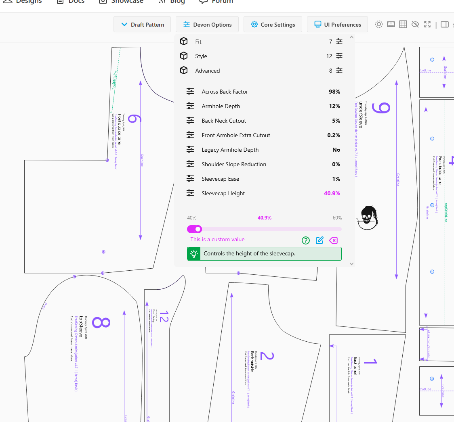The width and height of the screenshot is (454, 422).
Task: Open help for Sleevecap Height option
Action: (x=306, y=240)
